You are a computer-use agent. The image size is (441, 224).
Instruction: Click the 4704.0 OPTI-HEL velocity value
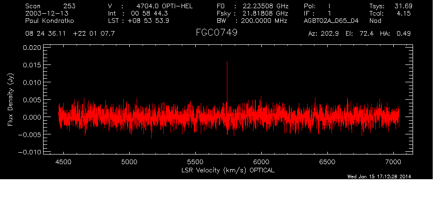165,6
